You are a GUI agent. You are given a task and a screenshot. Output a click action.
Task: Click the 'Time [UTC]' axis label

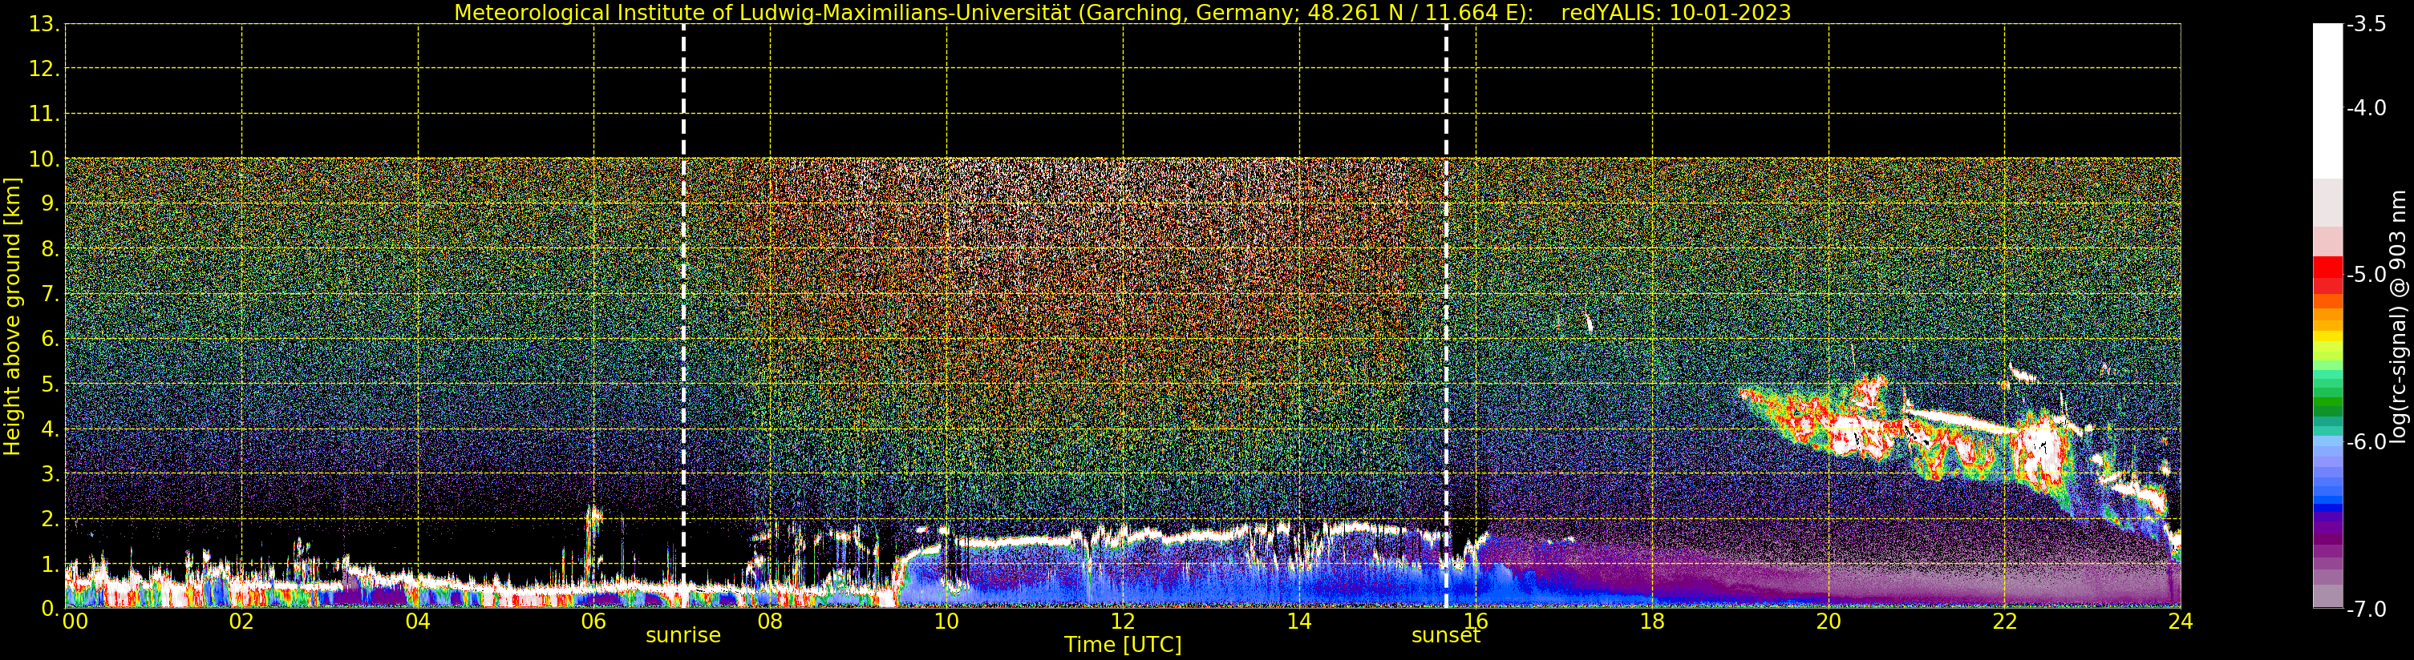click(1122, 644)
